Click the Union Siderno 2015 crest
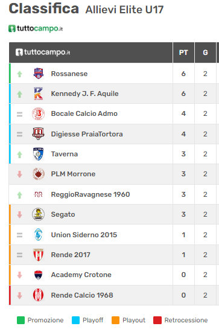219x332 pixels. click(38, 235)
